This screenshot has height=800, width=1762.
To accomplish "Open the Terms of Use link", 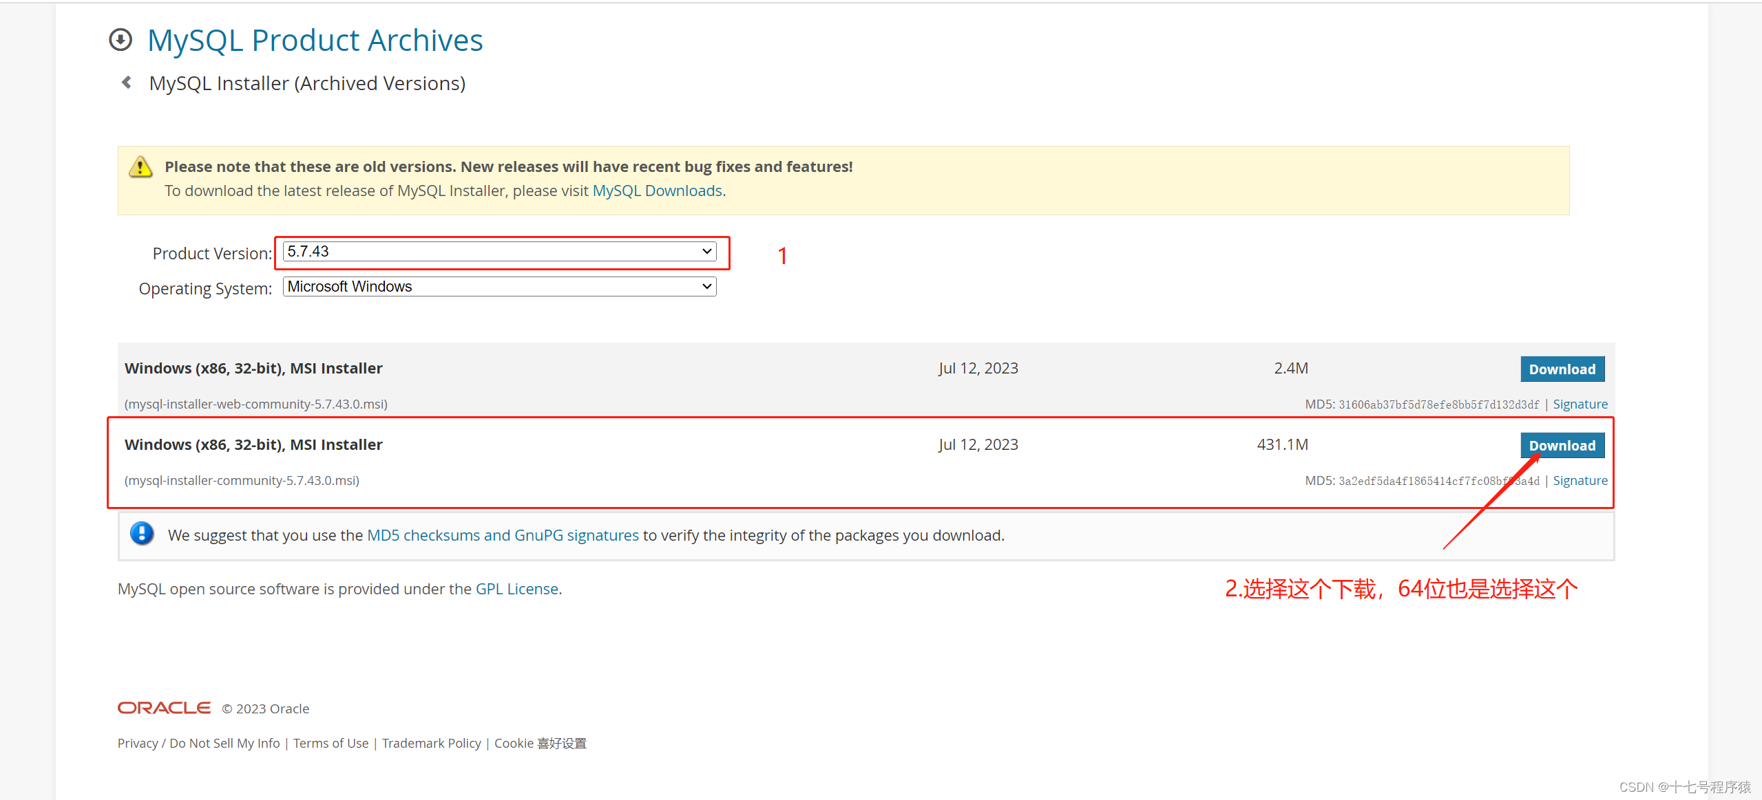I will point(331,744).
